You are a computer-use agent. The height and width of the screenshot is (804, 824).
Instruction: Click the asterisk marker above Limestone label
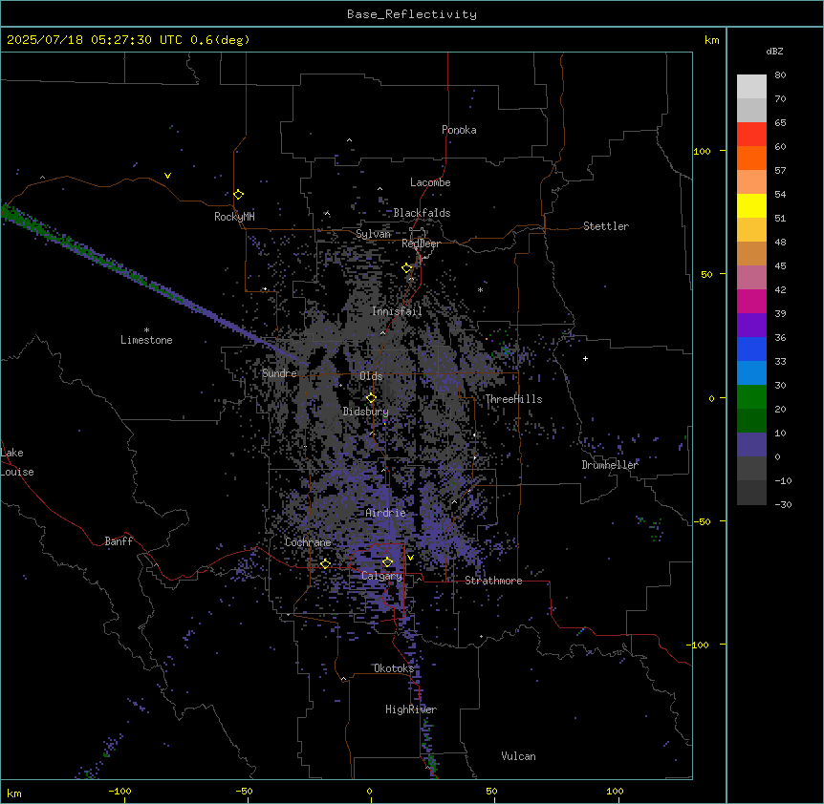(146, 330)
